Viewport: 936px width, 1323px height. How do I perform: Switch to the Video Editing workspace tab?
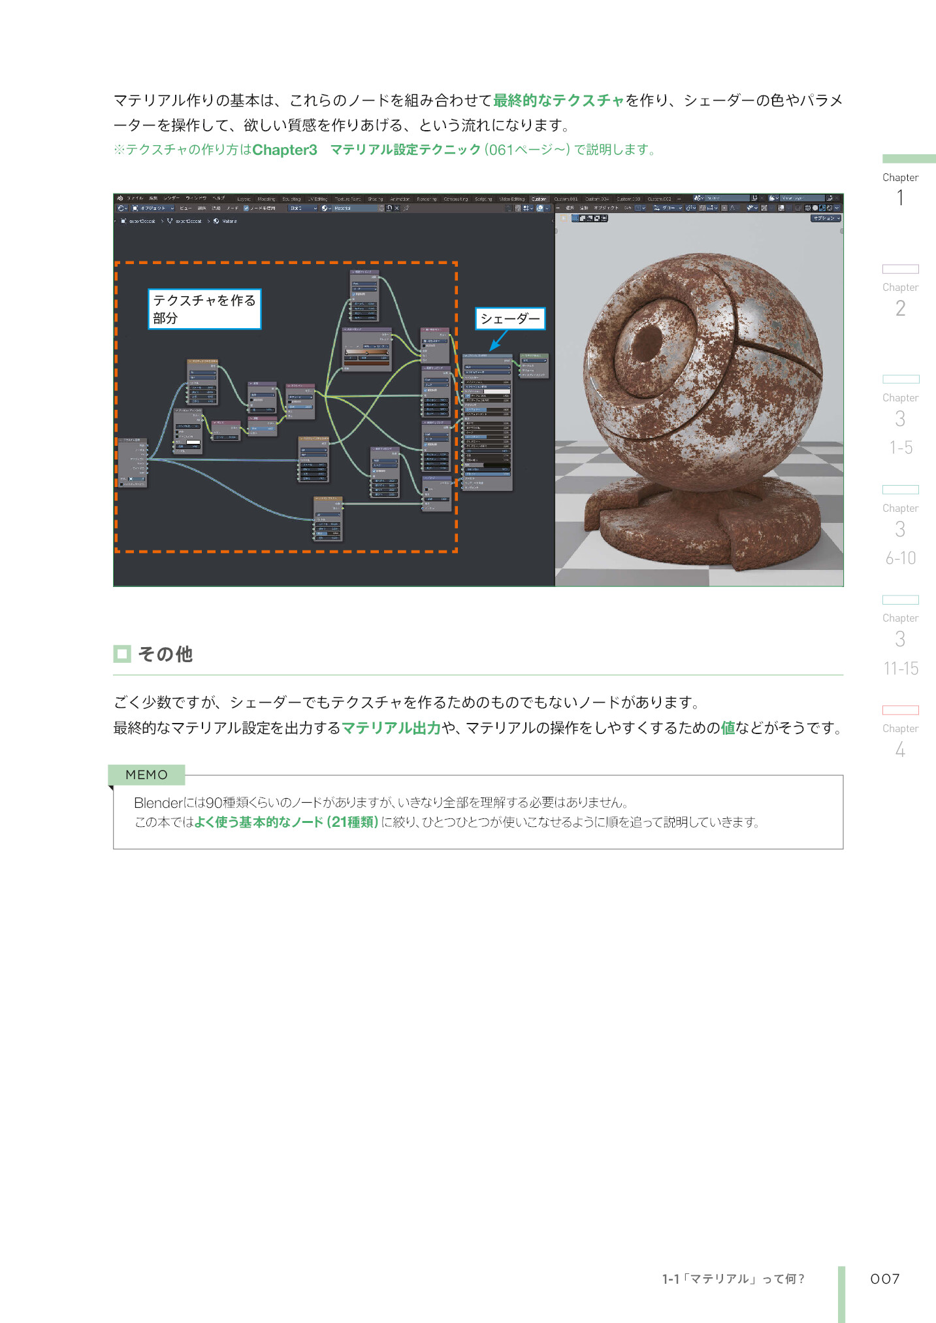tap(512, 199)
